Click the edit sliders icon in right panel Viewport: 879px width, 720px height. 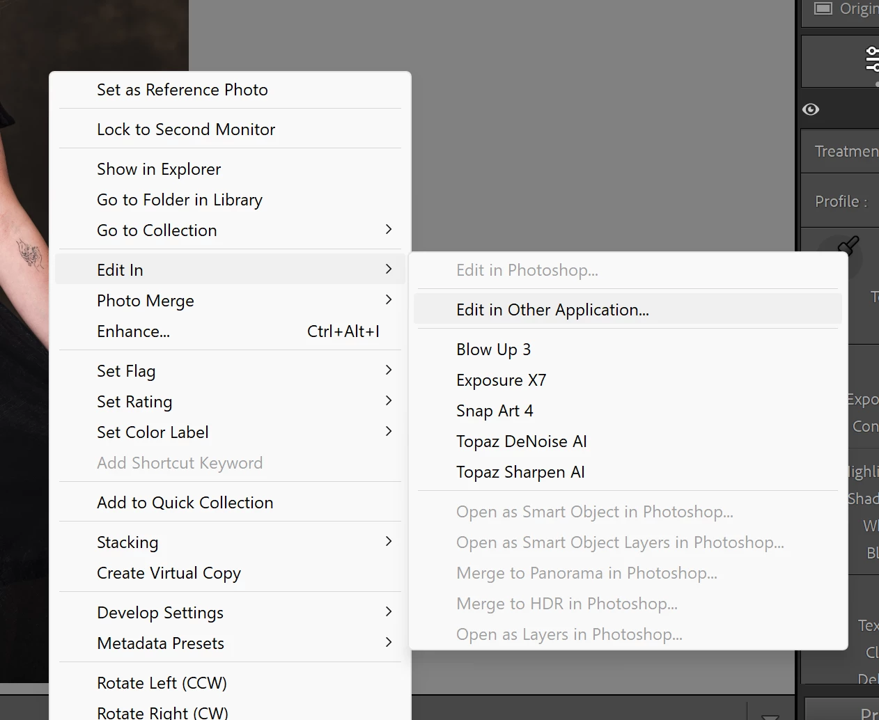(872, 59)
